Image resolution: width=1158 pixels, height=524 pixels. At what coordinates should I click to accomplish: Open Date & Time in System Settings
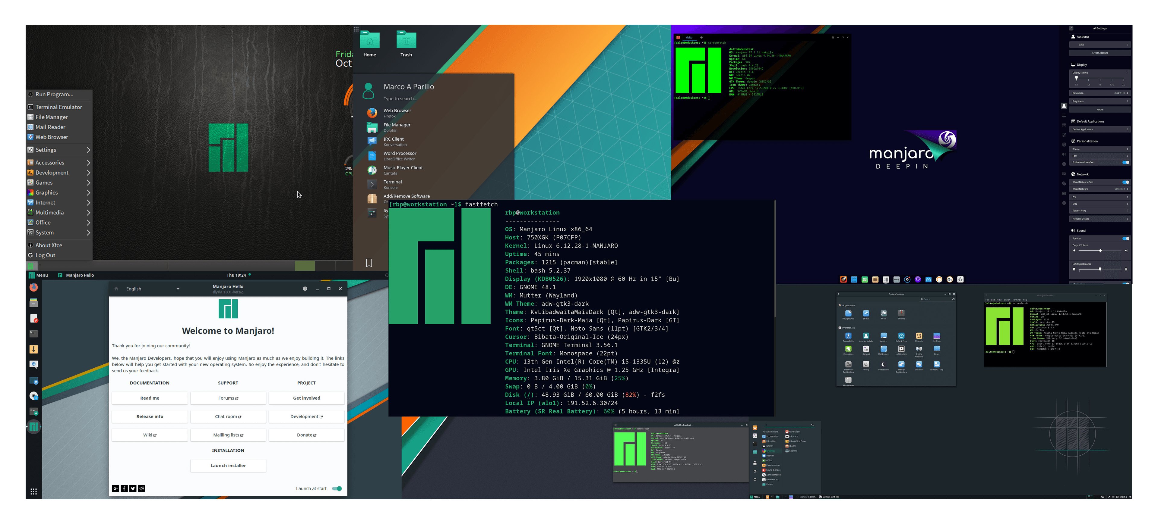coord(901,337)
